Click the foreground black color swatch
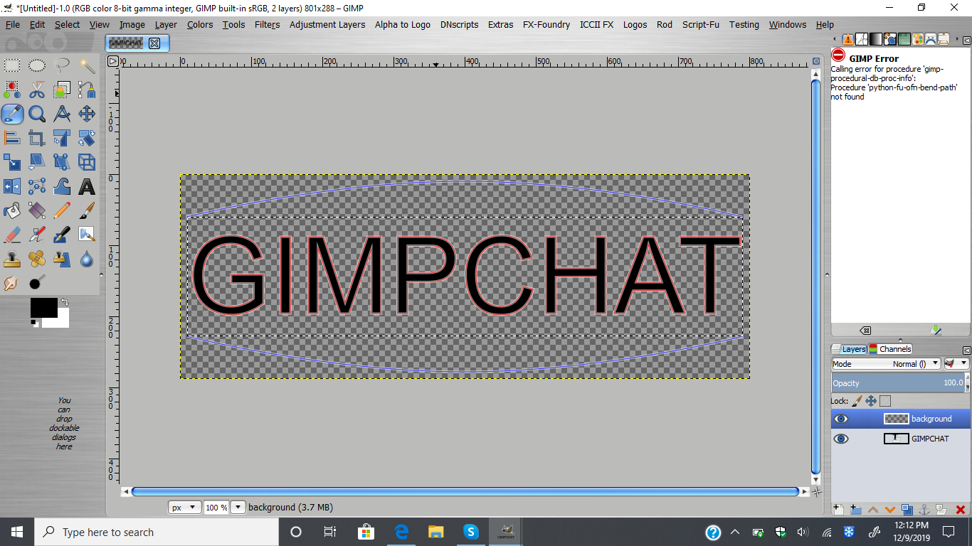 43,307
